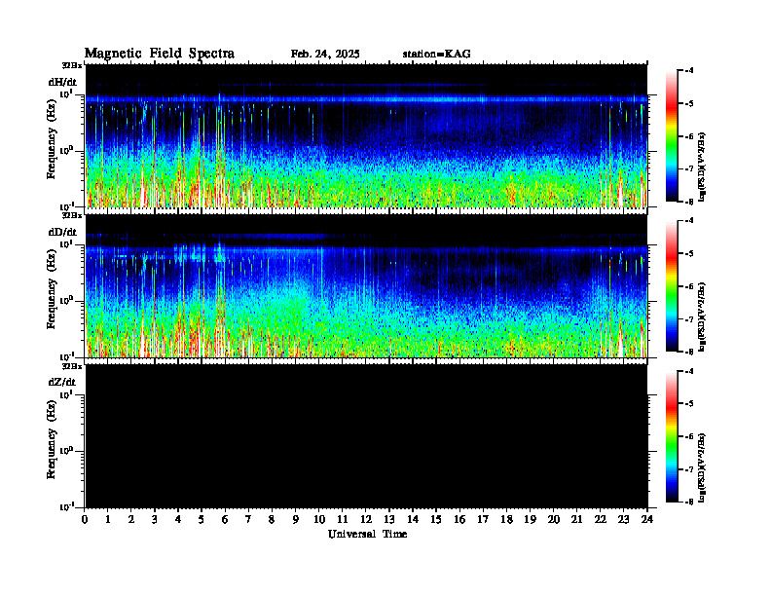Image resolution: width=771 pixels, height=596 pixels.
Task: Select the date text "Feb. 24, 2025"
Action: (325, 55)
